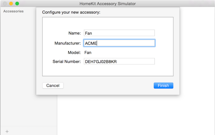Select the Serial Number text field
Image resolution: width=215 pixels, height=135 pixels.
pos(119,61)
